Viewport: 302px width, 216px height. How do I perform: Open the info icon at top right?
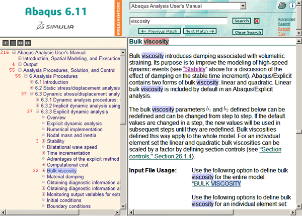292,6
